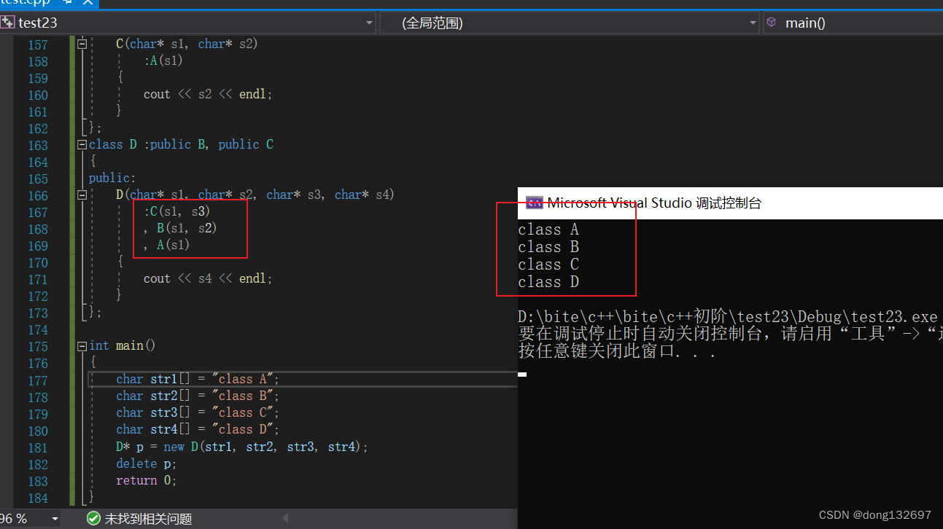Screen dimensions: 943x529
Task: Click the 调试控制台 console title bar
Action: (x=730, y=203)
